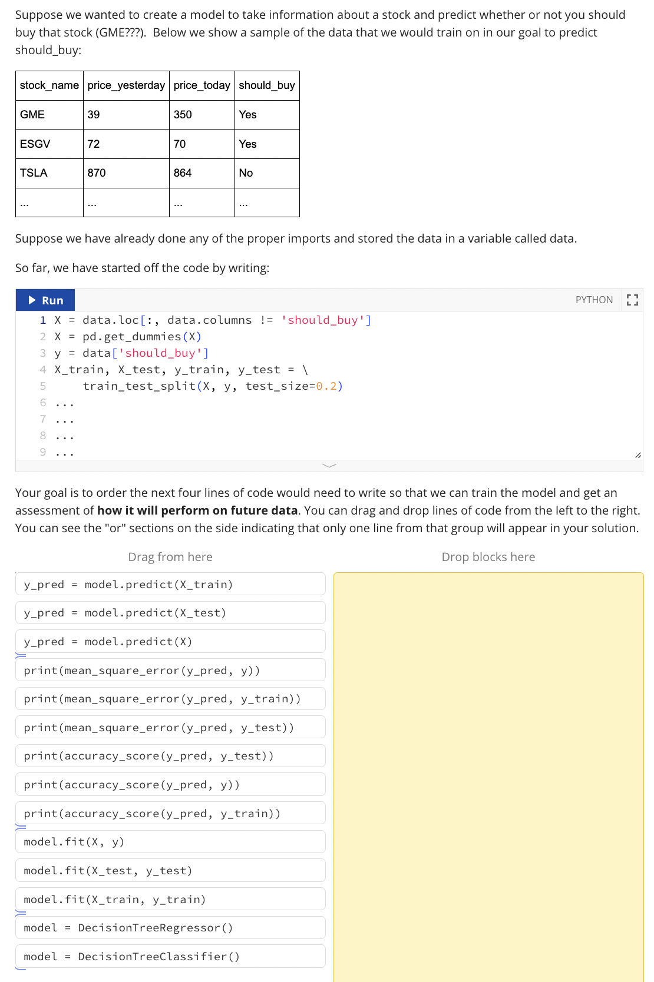The height and width of the screenshot is (982, 654).
Task: Click the Run button on code editor
Action: [x=45, y=300]
